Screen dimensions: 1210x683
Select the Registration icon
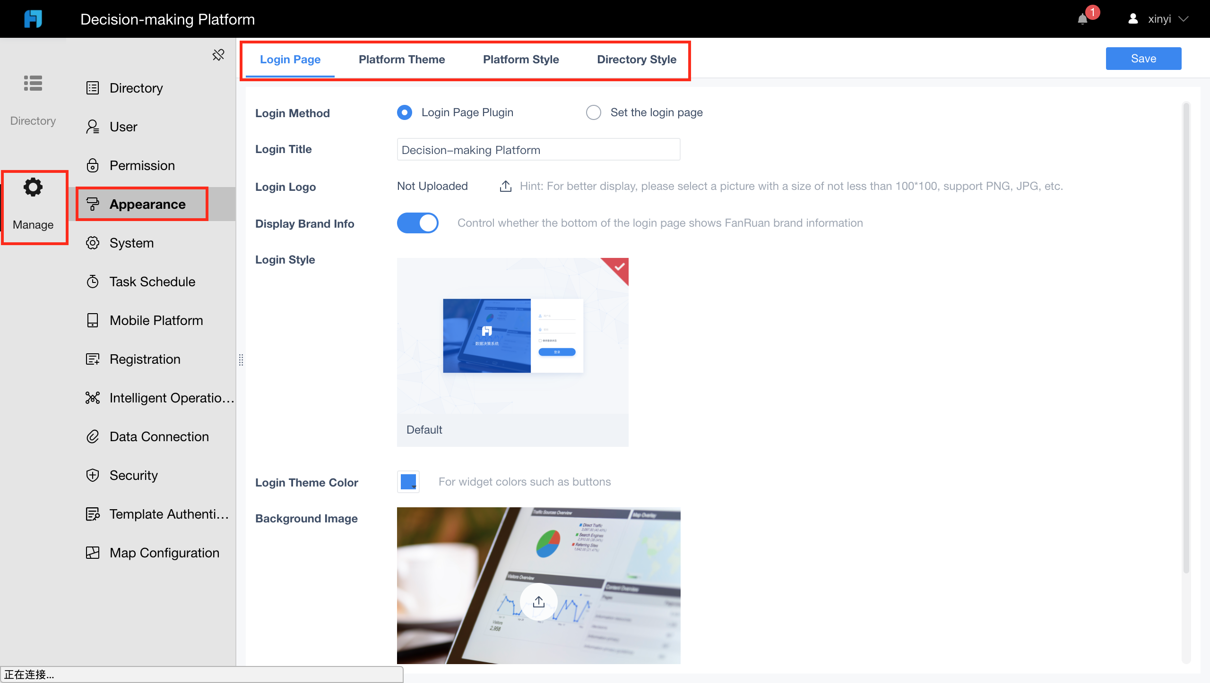[x=92, y=359]
